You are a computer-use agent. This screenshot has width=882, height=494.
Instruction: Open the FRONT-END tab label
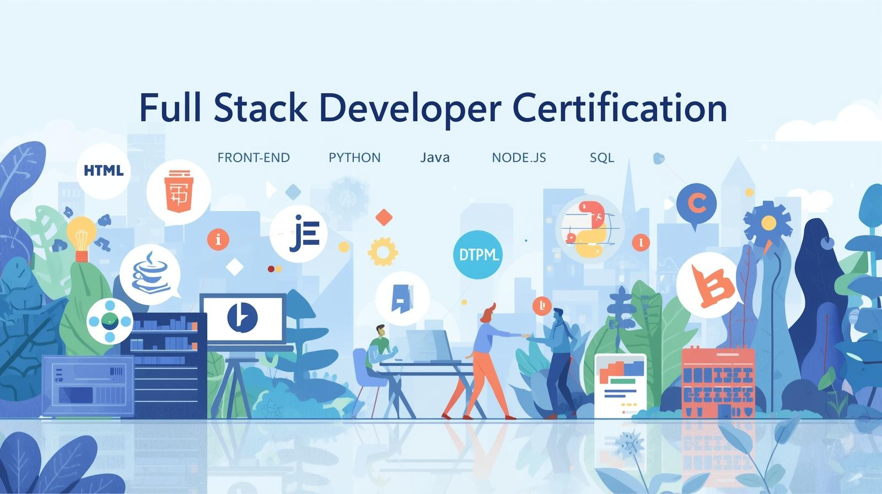[254, 158]
